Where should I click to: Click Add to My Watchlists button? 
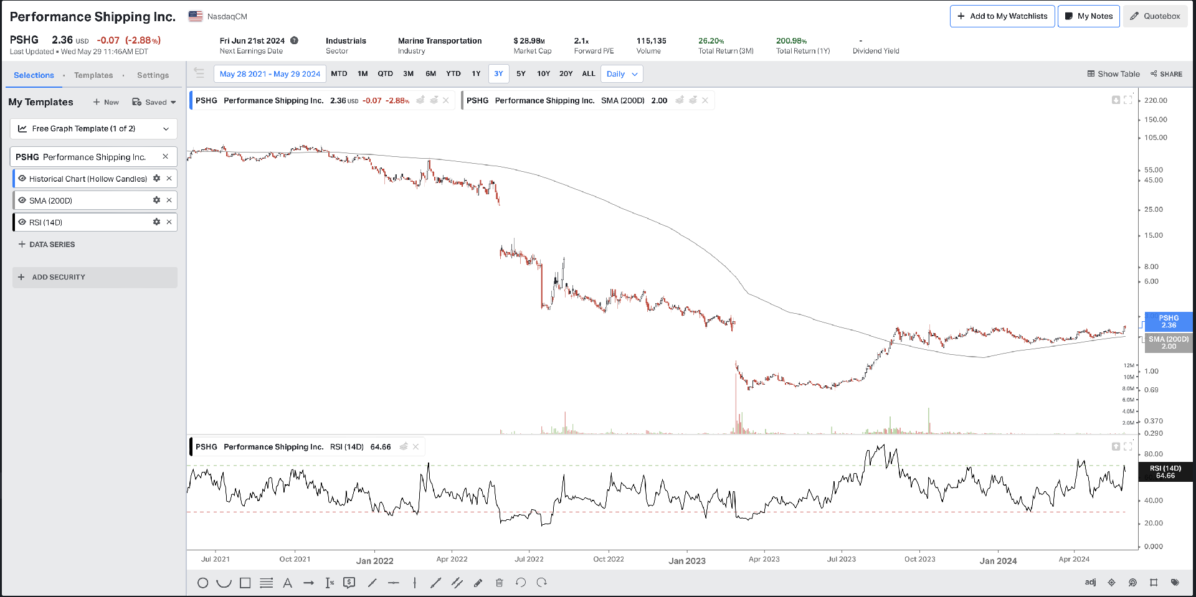click(1002, 16)
